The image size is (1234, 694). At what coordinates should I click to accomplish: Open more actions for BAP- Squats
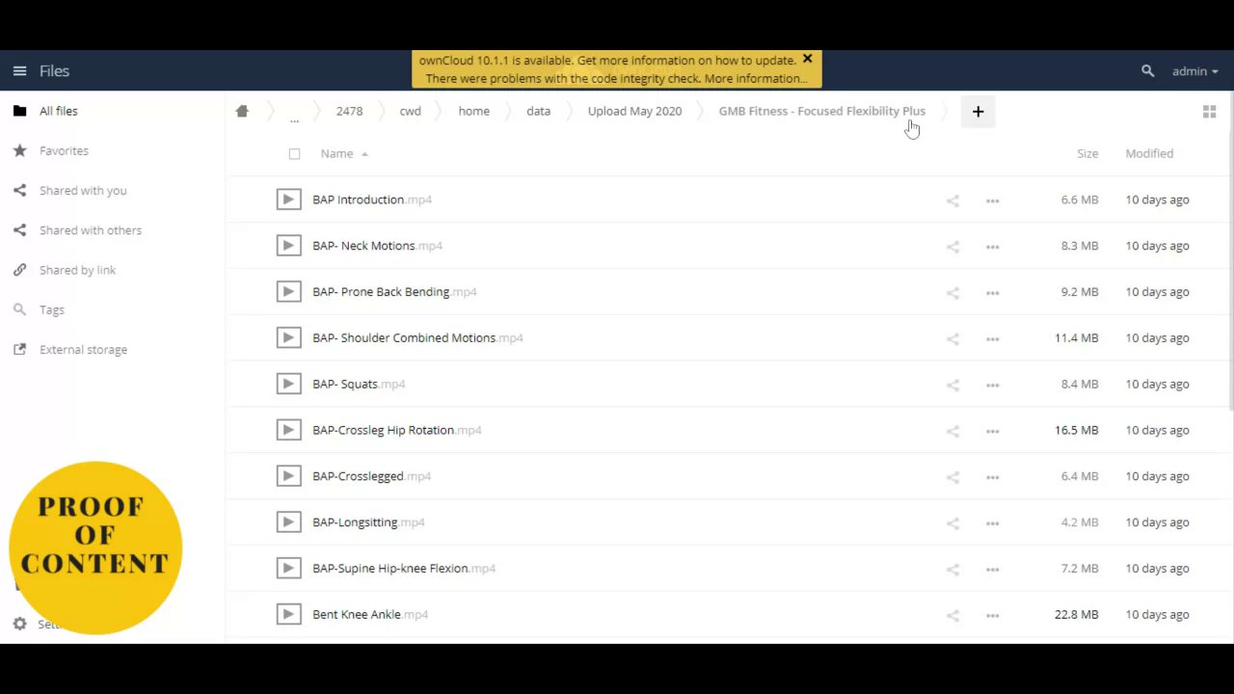pos(992,385)
